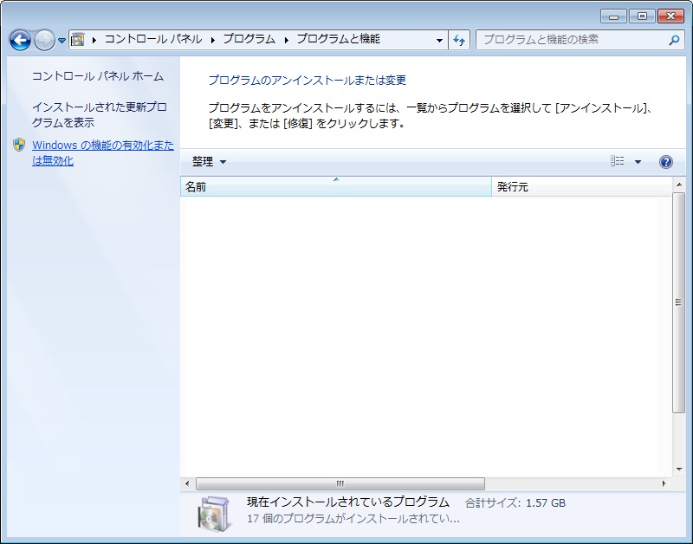Click the shield icon beside Windows の機能
Image resolution: width=693 pixels, height=544 pixels.
pyautogui.click(x=19, y=145)
